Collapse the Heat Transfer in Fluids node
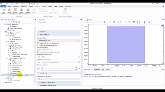Viewport: 165px width, 92px height. [x=6, y=58]
